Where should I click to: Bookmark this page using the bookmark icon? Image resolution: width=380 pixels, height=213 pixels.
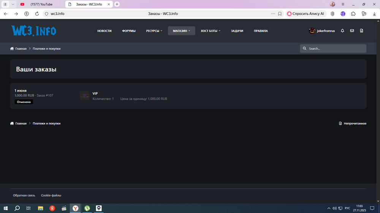[280, 14]
